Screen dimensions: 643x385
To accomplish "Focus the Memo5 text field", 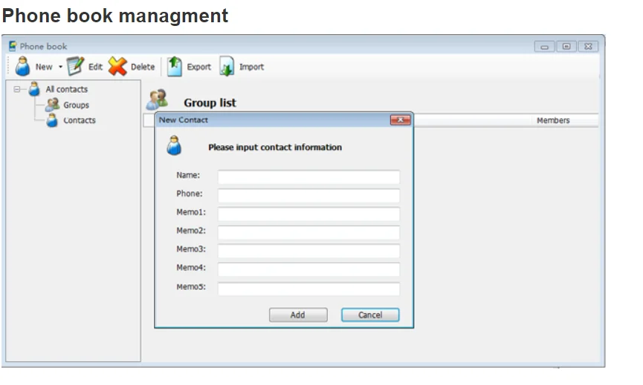I will point(308,289).
